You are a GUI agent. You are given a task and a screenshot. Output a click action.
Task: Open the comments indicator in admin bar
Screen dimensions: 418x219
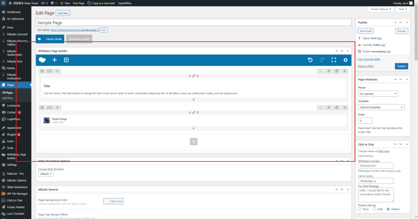pos(54,3)
